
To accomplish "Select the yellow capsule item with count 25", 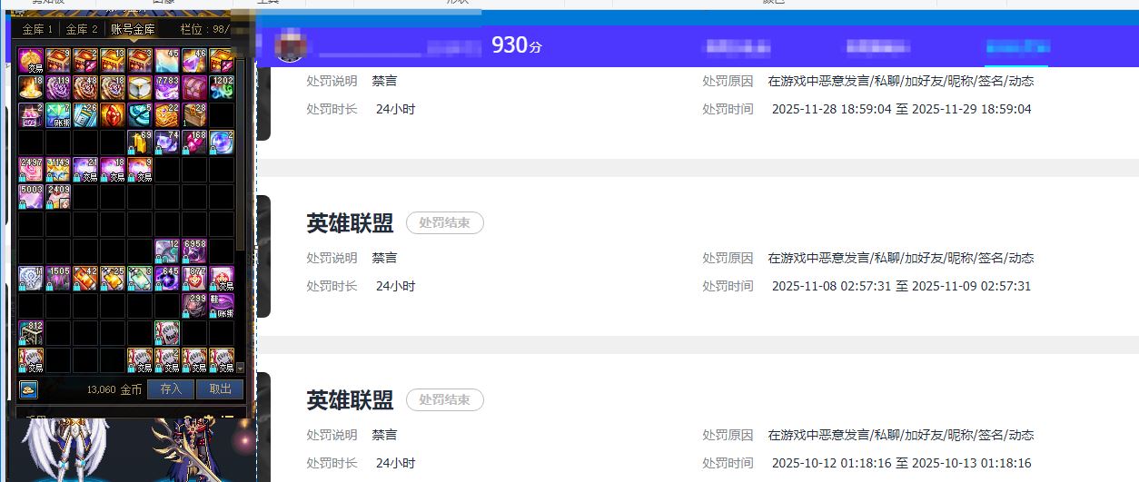I will pos(113,279).
